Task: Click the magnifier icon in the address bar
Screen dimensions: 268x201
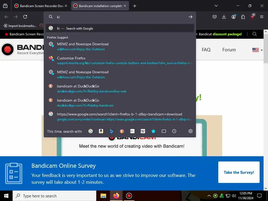Action: point(51,17)
